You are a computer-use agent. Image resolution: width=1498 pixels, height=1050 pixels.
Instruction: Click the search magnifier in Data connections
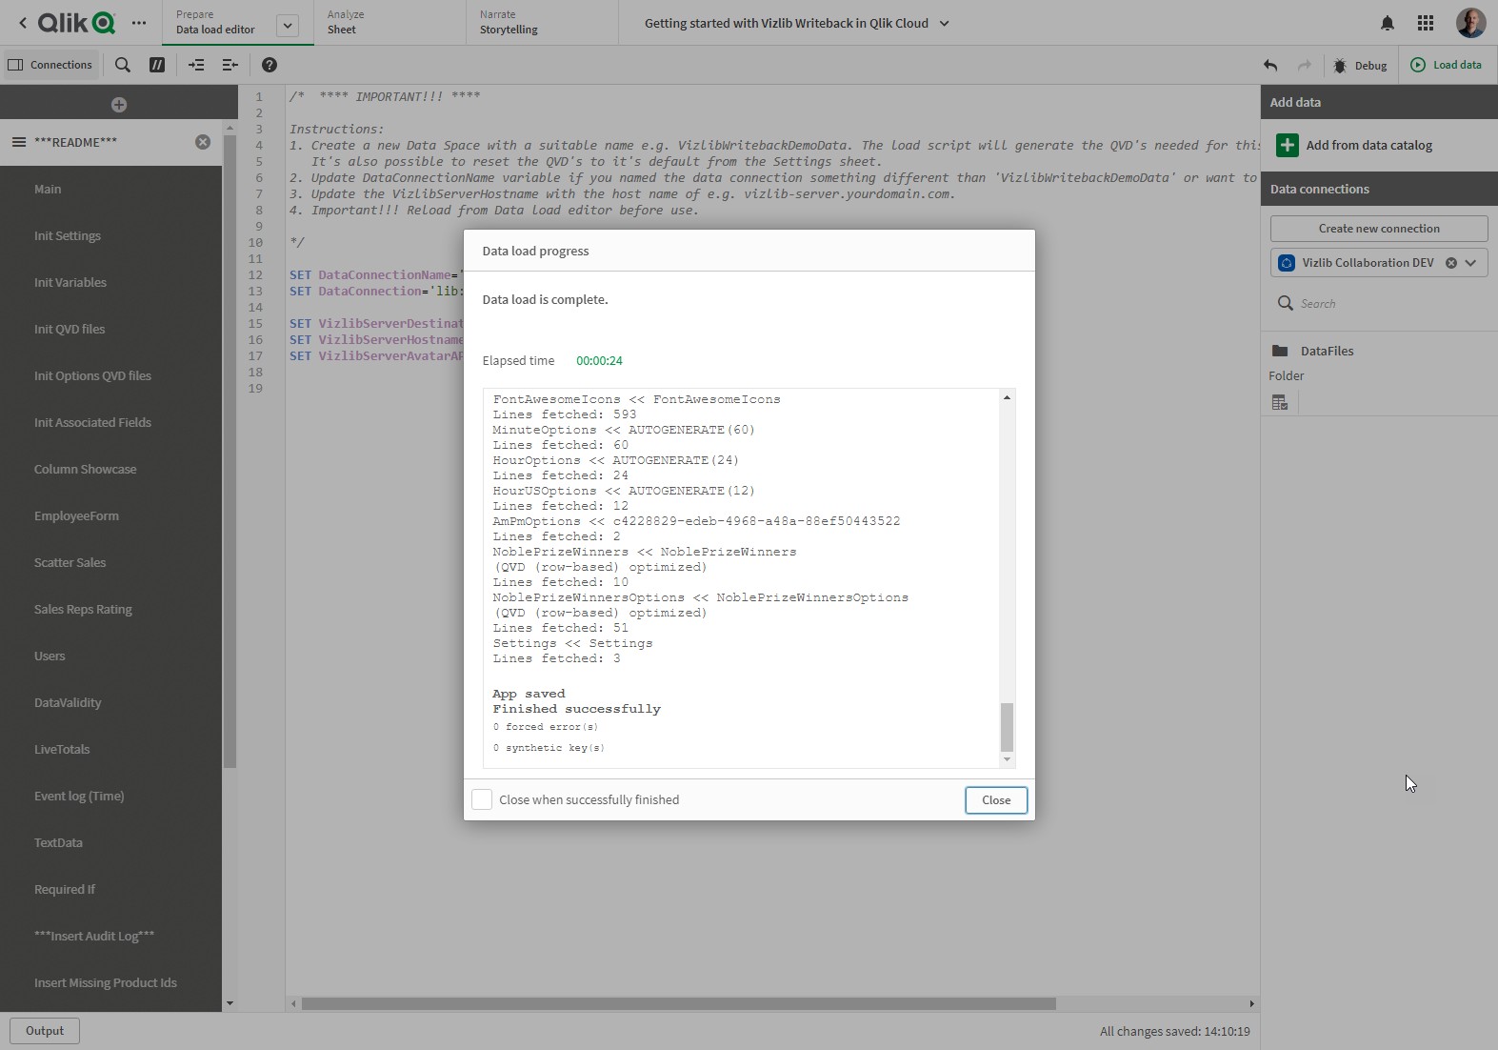point(1286,303)
